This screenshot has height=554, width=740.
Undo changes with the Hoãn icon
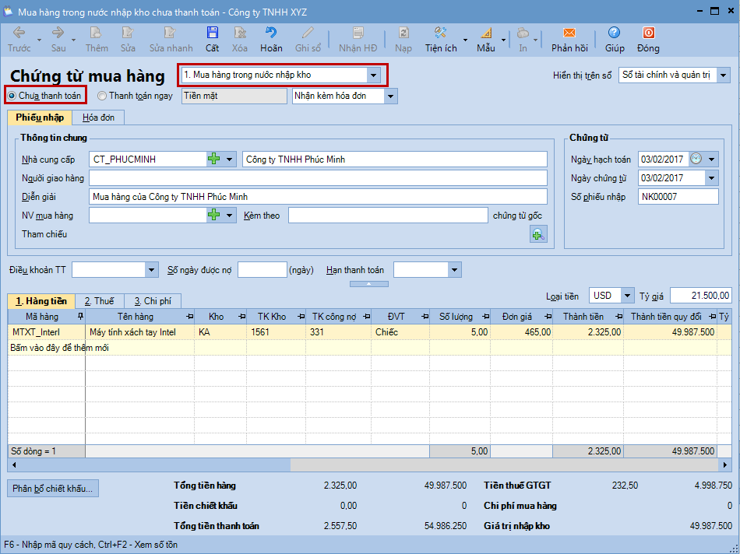[x=271, y=33]
